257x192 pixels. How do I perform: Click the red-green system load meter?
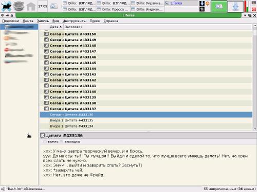pos(247,6)
